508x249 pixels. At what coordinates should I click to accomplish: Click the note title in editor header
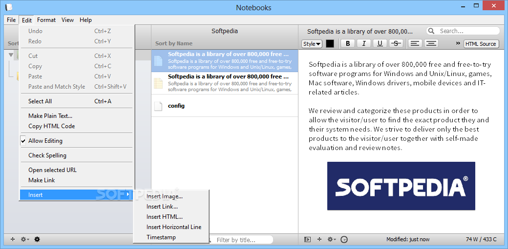coord(360,31)
